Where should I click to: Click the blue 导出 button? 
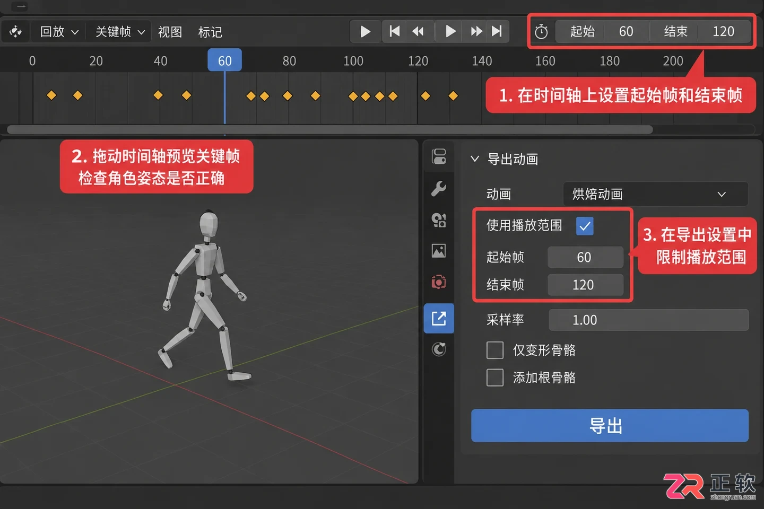coord(610,425)
